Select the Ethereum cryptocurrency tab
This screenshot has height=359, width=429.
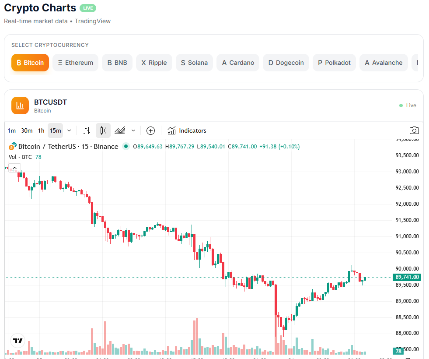(x=75, y=63)
